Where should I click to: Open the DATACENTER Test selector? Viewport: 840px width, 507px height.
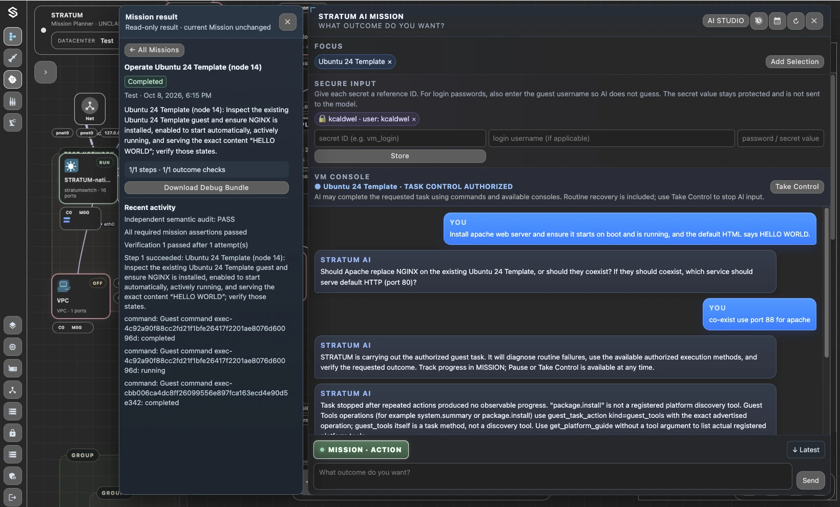[85, 40]
